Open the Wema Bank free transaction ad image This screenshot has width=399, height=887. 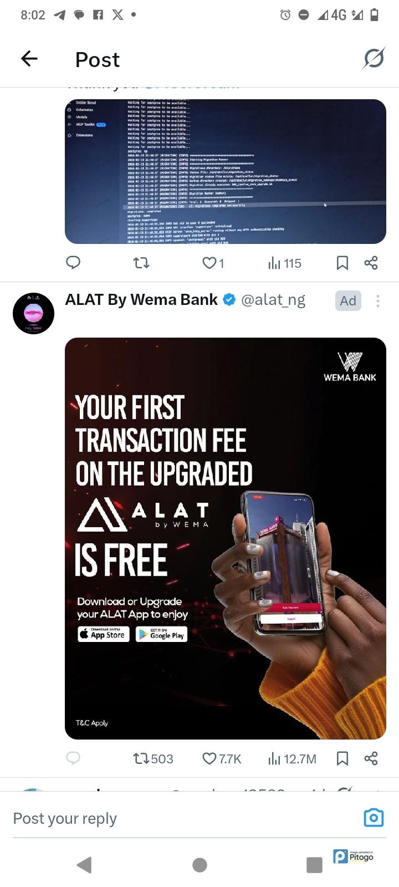tap(226, 538)
